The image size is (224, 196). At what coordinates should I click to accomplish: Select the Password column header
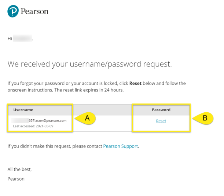tap(161, 110)
